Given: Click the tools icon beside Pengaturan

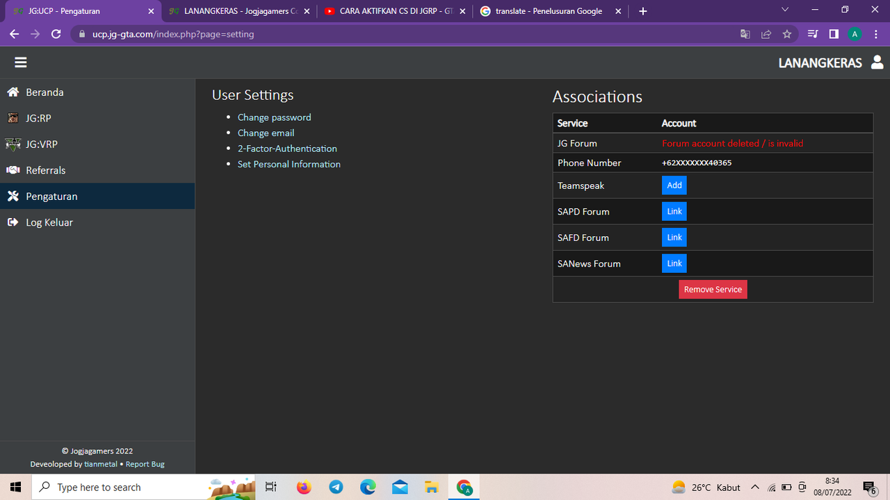Looking at the screenshot, I should coord(13,197).
